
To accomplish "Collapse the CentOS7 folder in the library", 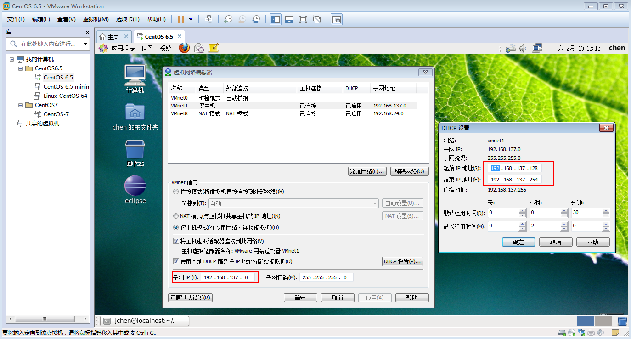I will click(21, 105).
